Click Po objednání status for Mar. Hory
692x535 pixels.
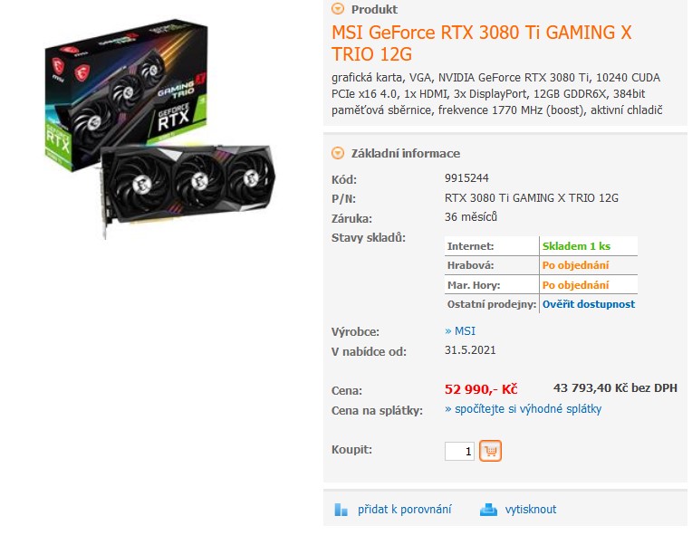click(x=575, y=285)
